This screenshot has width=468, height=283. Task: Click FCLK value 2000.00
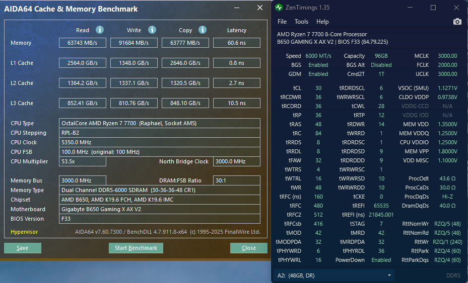pyautogui.click(x=447, y=65)
